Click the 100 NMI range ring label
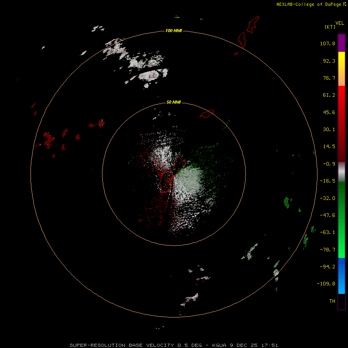 [174, 31]
